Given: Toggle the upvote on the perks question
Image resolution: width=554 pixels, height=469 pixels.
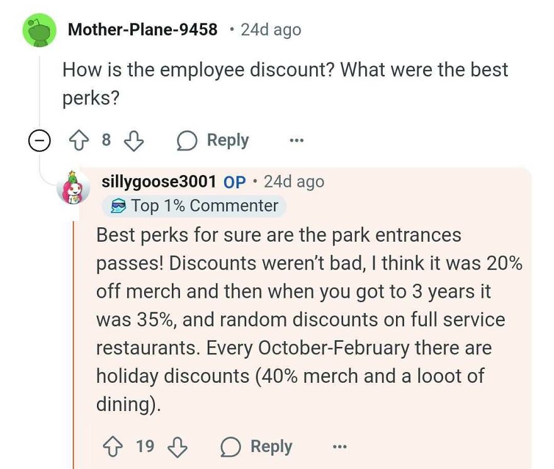Looking at the screenshot, I should click(77, 140).
